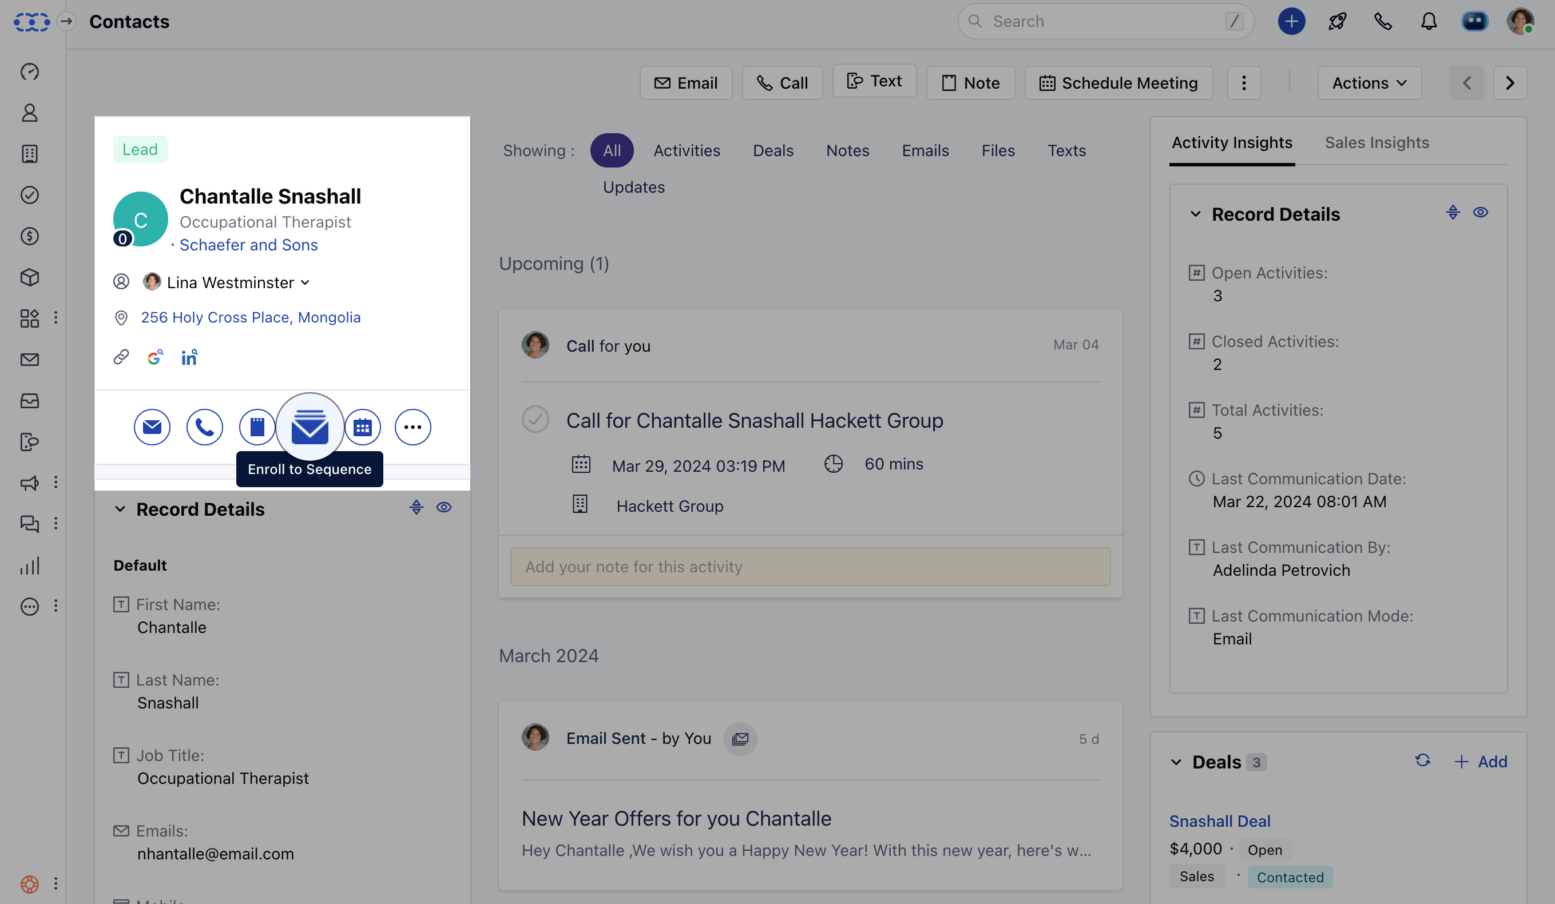1555x904 pixels.
Task: Select the Updates filter tab
Action: (x=634, y=187)
